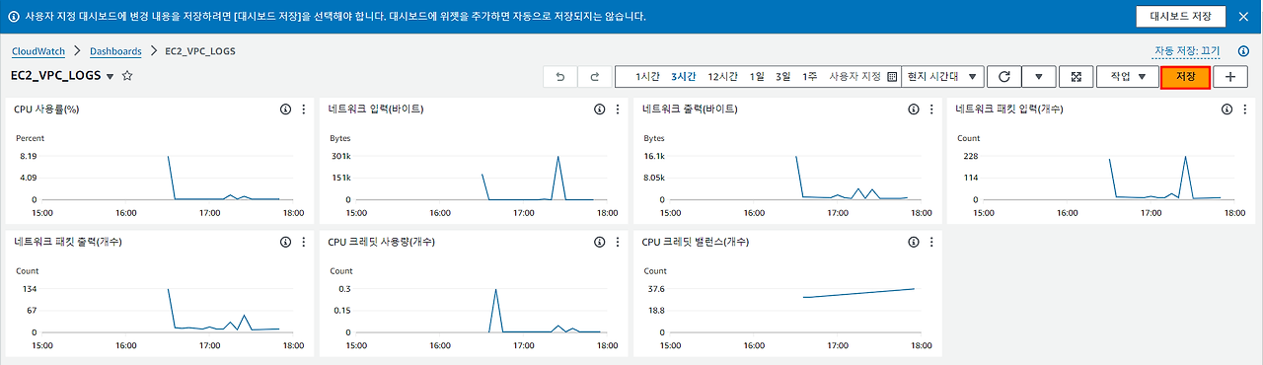Open menu of 네트워크 패킷 출력(개수) widget

pos(303,242)
